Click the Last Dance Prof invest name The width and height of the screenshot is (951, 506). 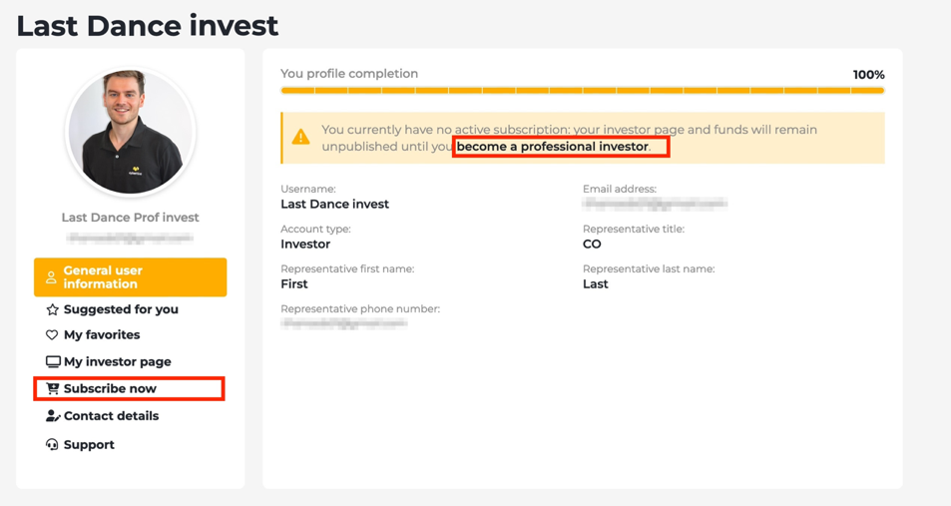[130, 218]
